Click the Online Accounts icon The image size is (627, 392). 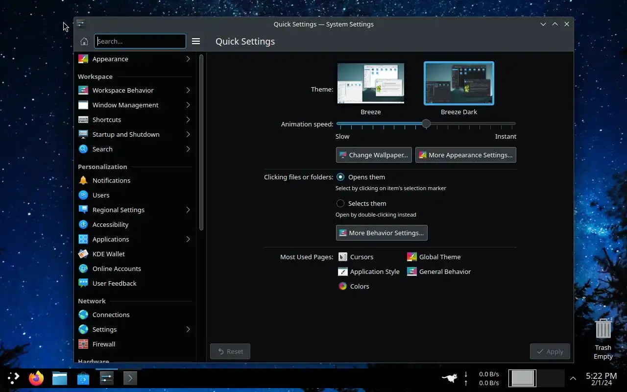click(83, 269)
